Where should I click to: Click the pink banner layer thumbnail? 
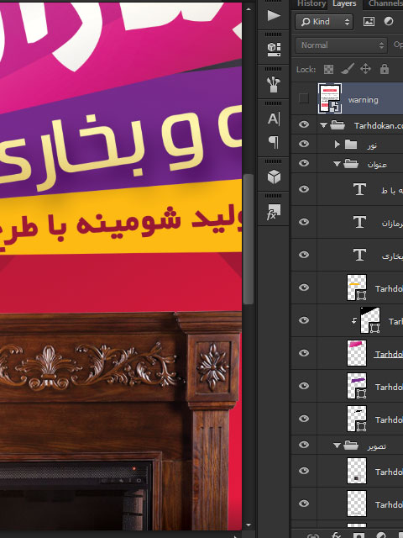click(x=357, y=353)
